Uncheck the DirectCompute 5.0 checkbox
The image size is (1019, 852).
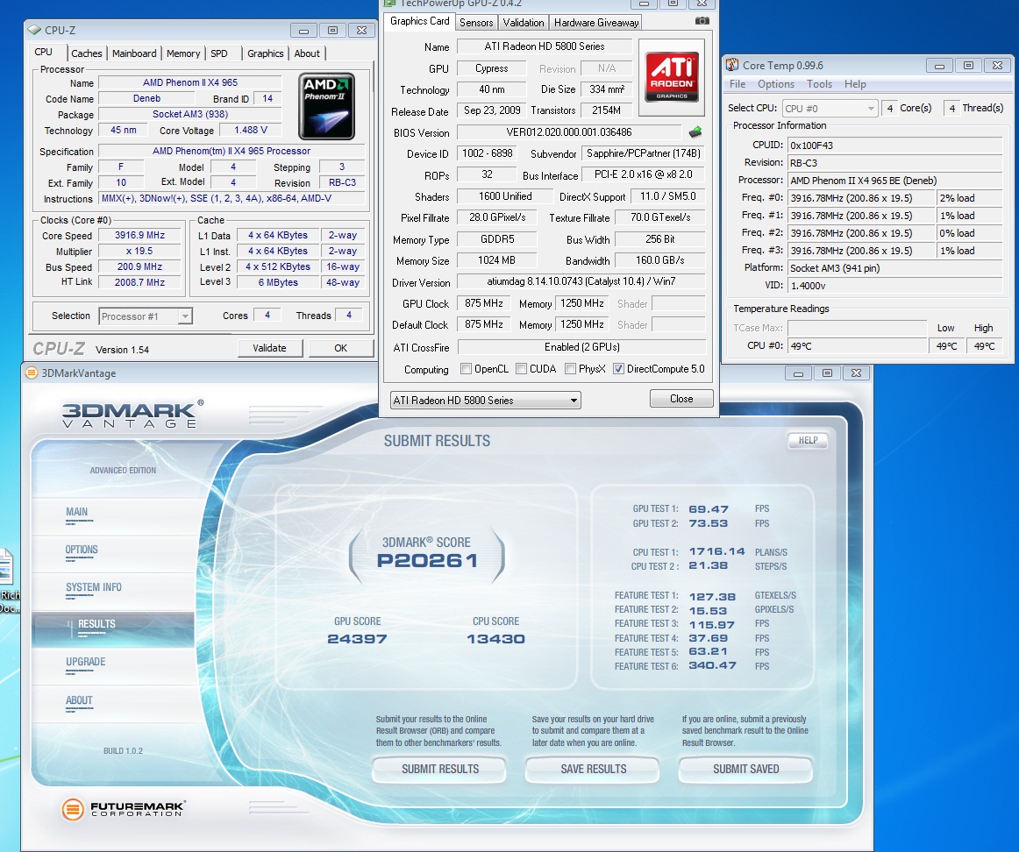click(618, 369)
